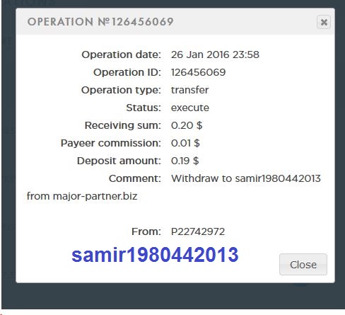The image size is (345, 315).
Task: Click the major-partner.biz text in comment
Action: point(95,196)
